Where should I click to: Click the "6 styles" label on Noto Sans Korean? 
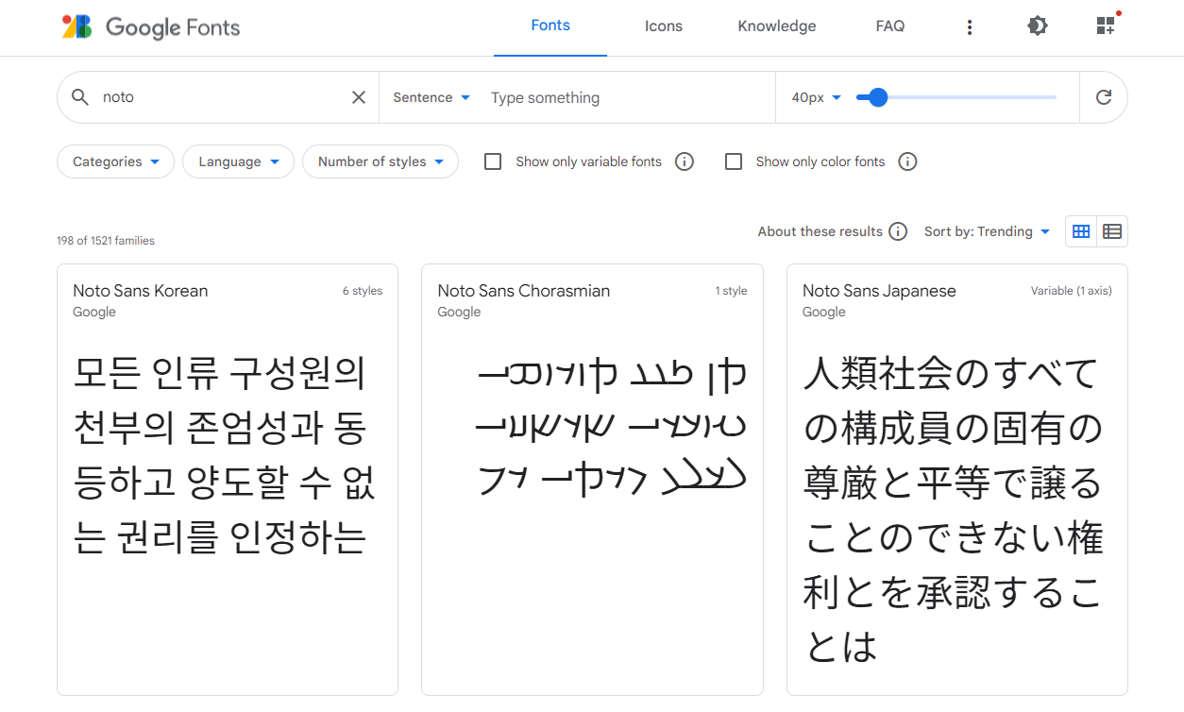click(x=363, y=291)
